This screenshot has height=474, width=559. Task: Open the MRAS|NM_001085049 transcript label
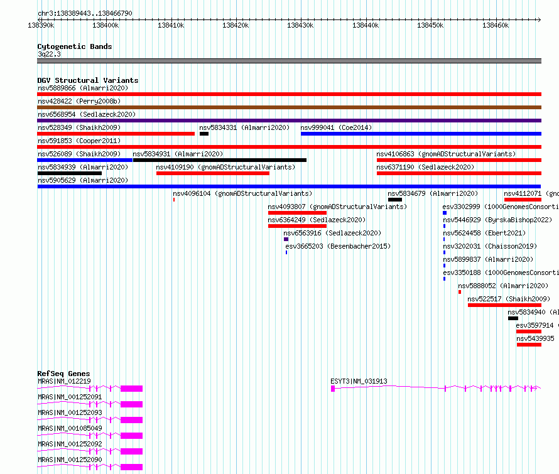coord(70,428)
